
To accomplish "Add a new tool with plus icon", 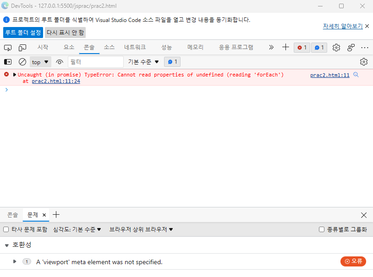I will tap(285, 47).
